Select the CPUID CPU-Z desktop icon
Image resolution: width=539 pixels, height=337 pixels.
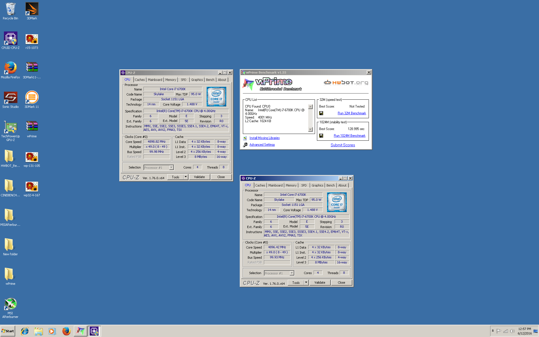coord(10,41)
